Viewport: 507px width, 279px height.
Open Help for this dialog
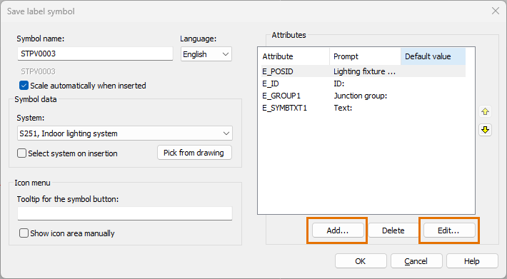tap(472, 261)
